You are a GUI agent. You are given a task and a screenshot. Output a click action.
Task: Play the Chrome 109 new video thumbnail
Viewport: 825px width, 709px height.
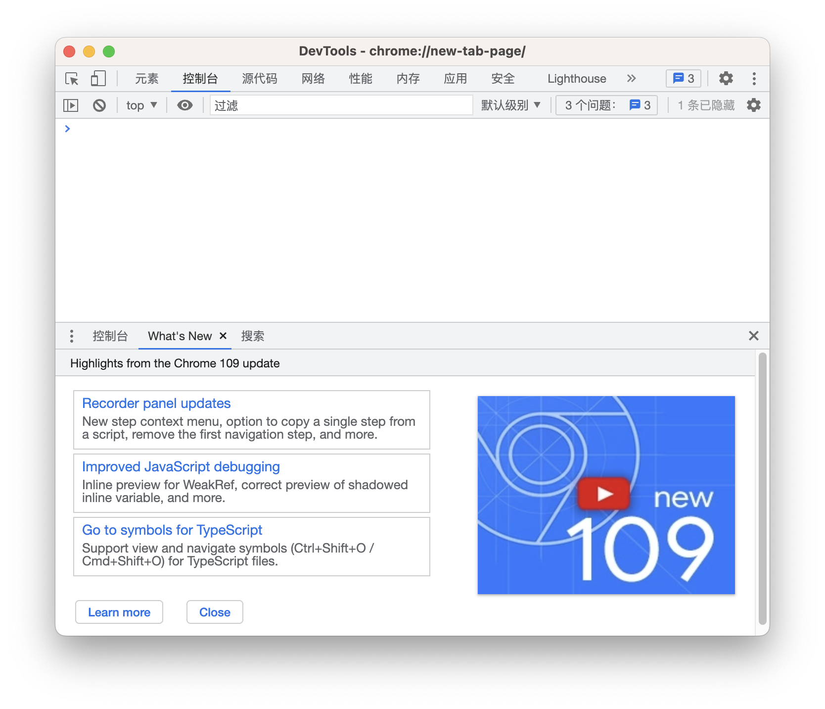tap(606, 495)
